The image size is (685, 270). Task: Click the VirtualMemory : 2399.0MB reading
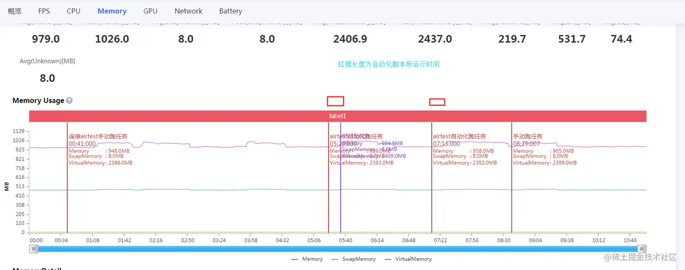click(545, 163)
